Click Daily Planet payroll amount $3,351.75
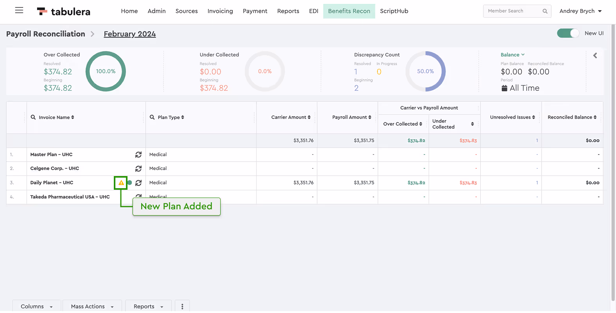This screenshot has height=313, width=616. 364,183
